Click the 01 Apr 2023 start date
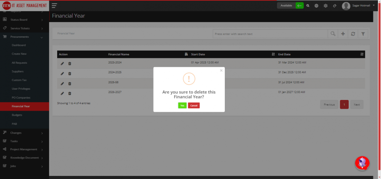Viewport: 381px width, 179px height. (205, 63)
